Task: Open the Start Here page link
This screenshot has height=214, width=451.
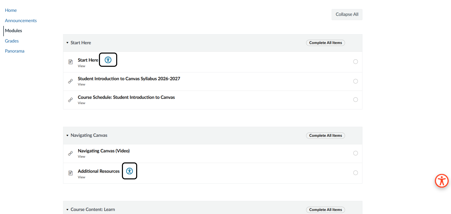Action: [x=88, y=60]
